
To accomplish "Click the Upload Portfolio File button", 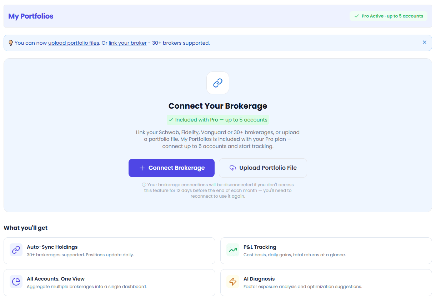I will pyautogui.click(x=263, y=168).
